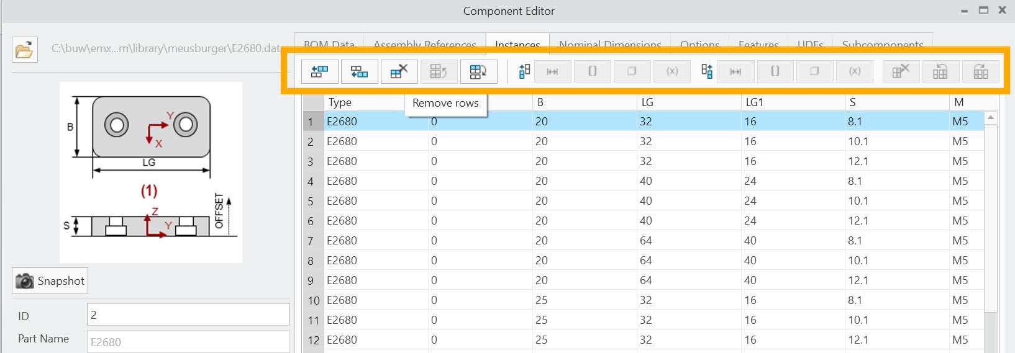The image size is (1015, 353).
Task: Click the Snapshot camera button
Action: coord(50,281)
